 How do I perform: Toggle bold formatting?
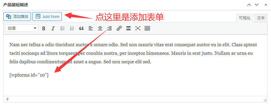coord(44,29)
